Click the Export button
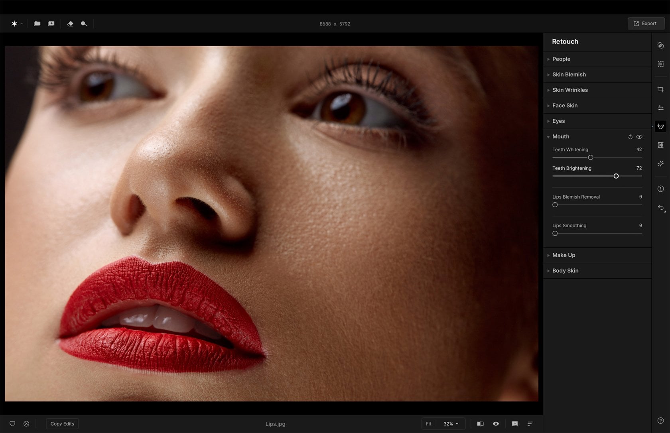 click(645, 24)
